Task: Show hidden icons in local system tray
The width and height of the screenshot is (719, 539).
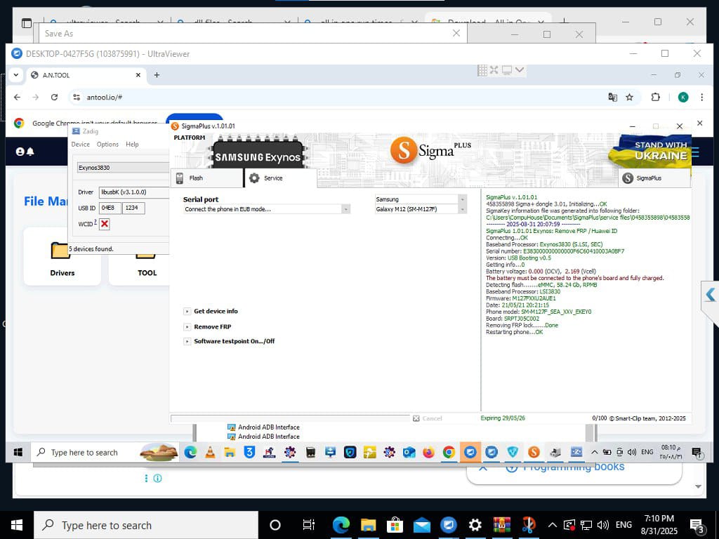Action: coord(552,525)
